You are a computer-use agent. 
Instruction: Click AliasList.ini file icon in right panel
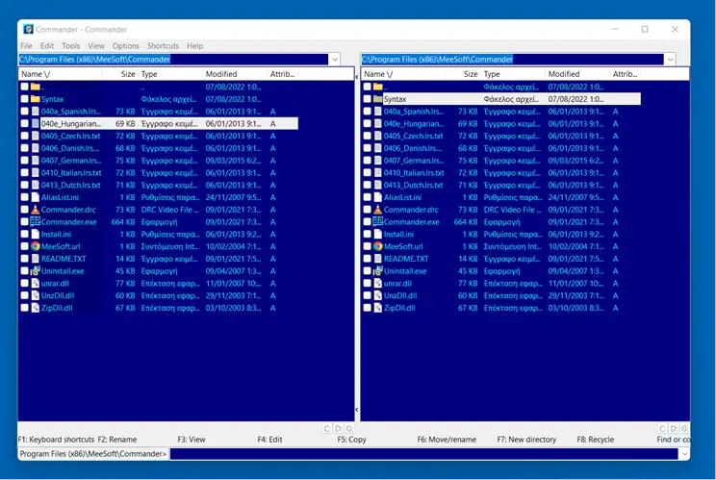[378, 197]
